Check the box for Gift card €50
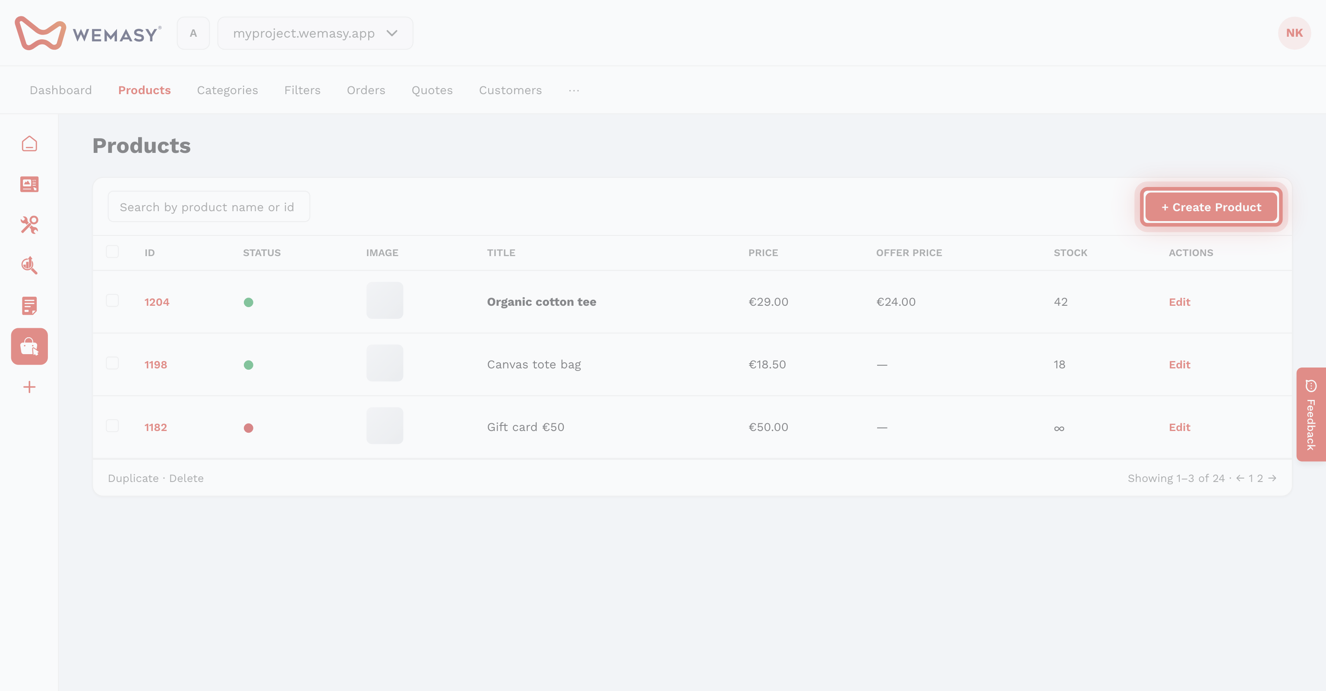The image size is (1326, 691). 112,426
